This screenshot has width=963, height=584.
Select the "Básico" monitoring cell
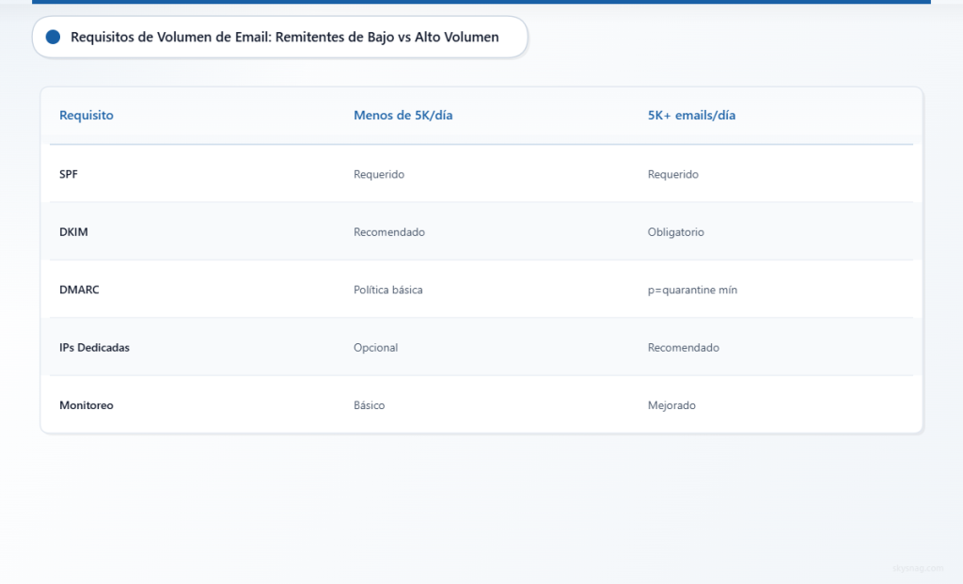370,405
